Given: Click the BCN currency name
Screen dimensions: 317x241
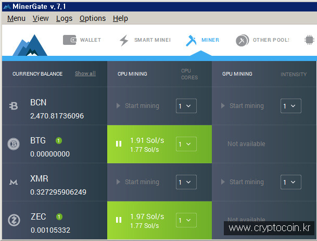Looking at the screenshot, I should coord(38,102).
